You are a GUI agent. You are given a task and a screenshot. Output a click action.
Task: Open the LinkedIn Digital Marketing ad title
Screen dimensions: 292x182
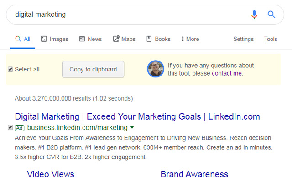tap(137, 116)
